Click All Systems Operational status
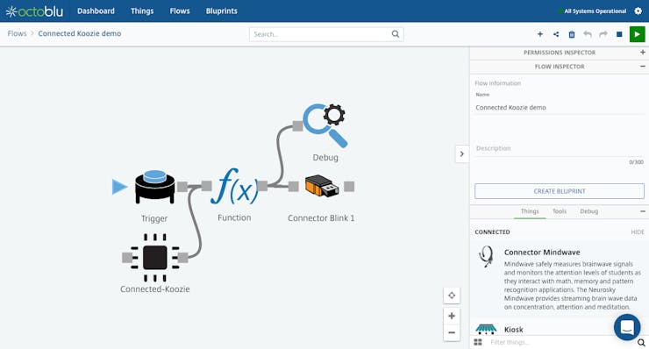Viewport: 649px width, 349px height. [x=592, y=11]
